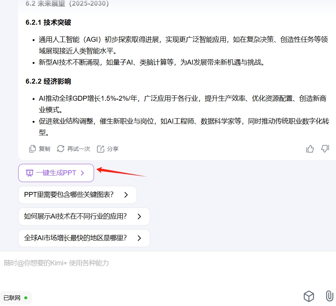Screen dimensions: 336x306
Task: Click the copy (复制) icon
Action: coord(32,149)
